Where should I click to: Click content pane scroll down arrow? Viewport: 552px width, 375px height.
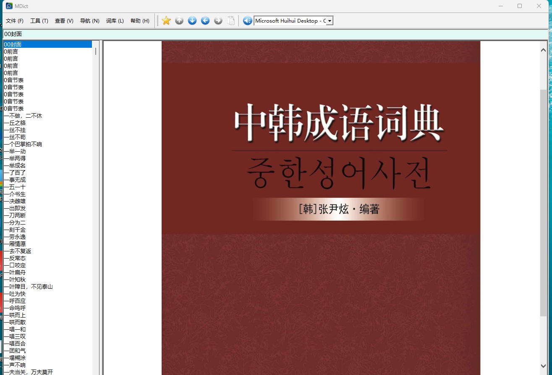(544, 366)
